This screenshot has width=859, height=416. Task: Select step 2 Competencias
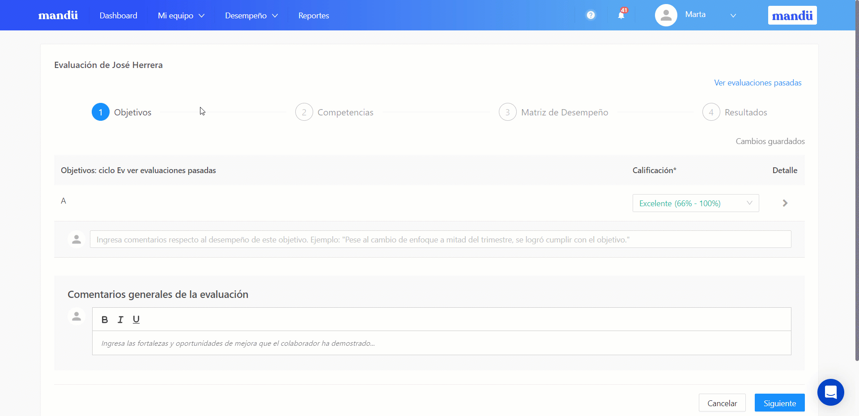pos(334,112)
